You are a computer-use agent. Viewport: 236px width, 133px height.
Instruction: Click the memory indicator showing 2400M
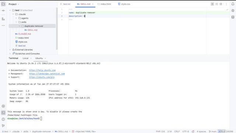pyautogui.click(x=226, y=132)
